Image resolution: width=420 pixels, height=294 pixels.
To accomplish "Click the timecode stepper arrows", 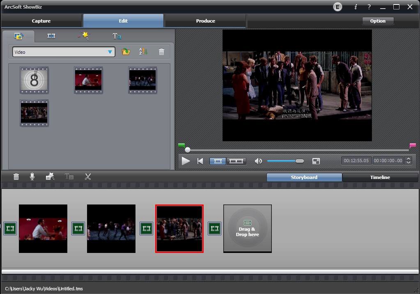I will click(x=409, y=161).
